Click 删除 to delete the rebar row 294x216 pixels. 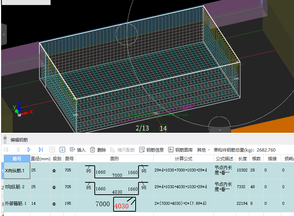[98, 150]
